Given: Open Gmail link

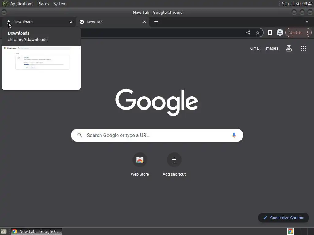Looking at the screenshot, I should click(255, 48).
